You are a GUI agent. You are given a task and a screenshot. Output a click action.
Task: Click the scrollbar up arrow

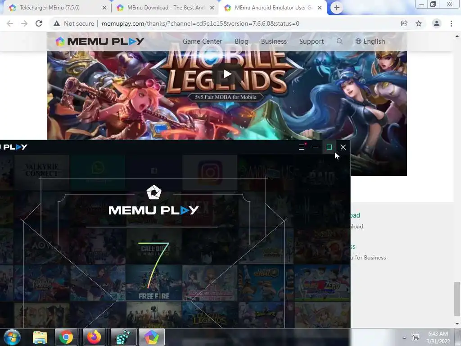[x=457, y=36]
